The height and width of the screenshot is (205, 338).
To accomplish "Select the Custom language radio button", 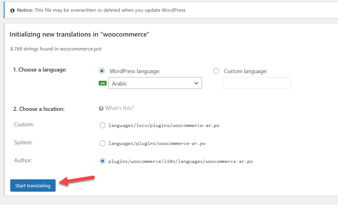I will [x=216, y=71].
